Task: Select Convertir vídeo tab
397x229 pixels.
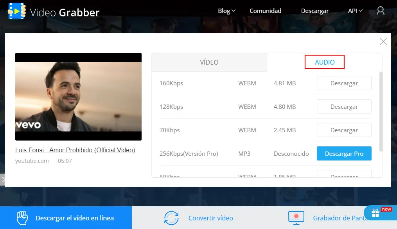Action: click(x=199, y=218)
